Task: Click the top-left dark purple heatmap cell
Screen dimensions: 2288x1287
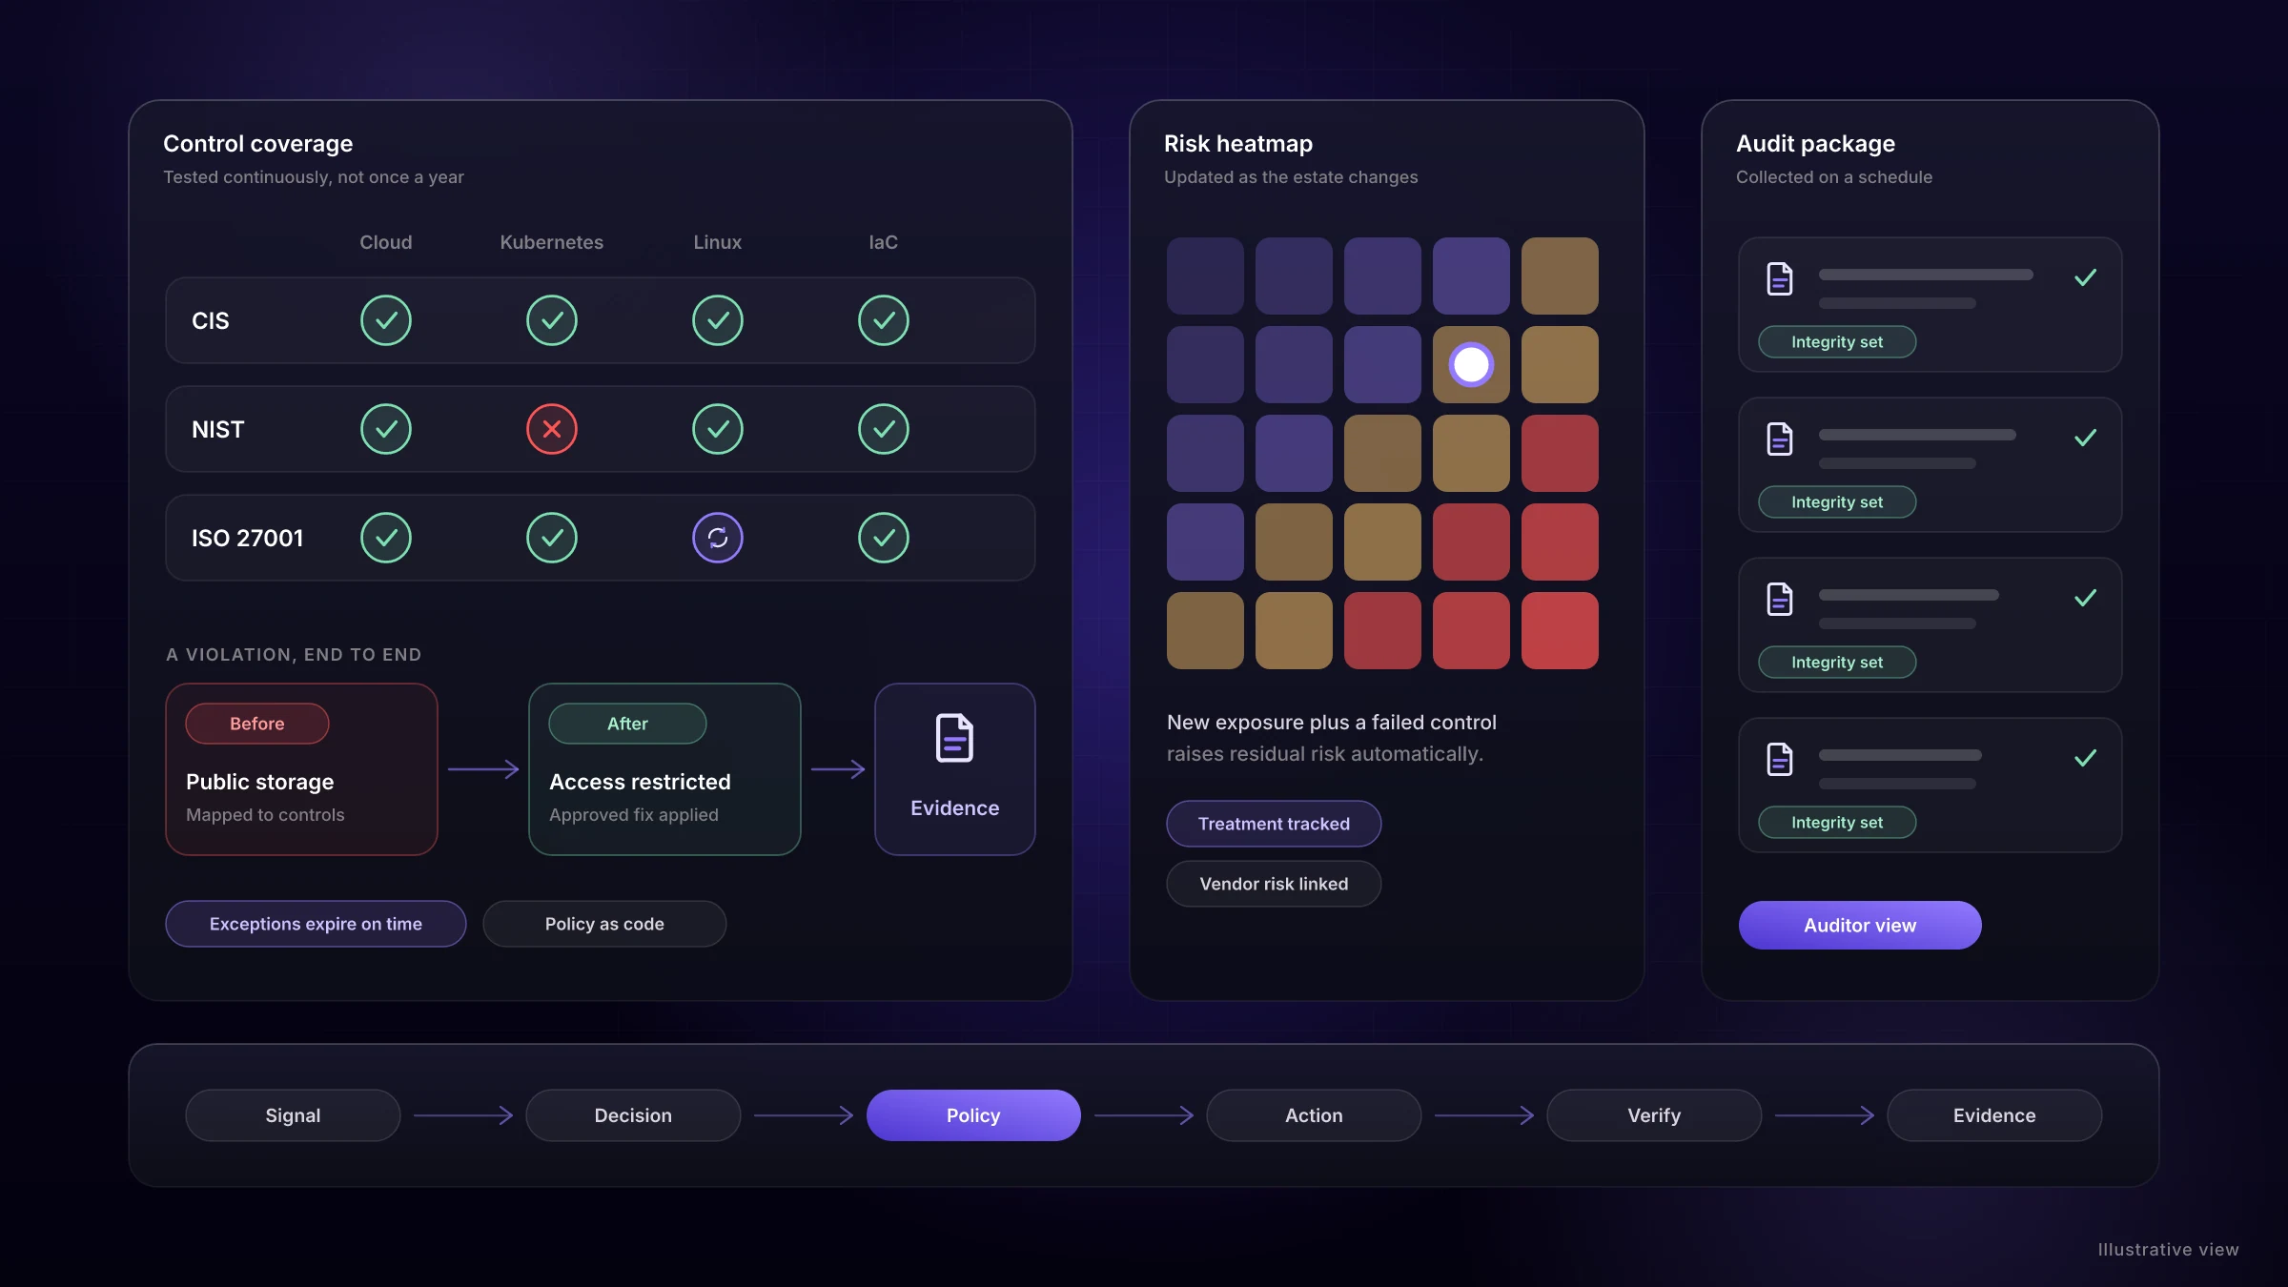Action: click(1205, 276)
